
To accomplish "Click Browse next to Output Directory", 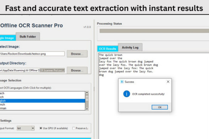I will tap(77, 70).
